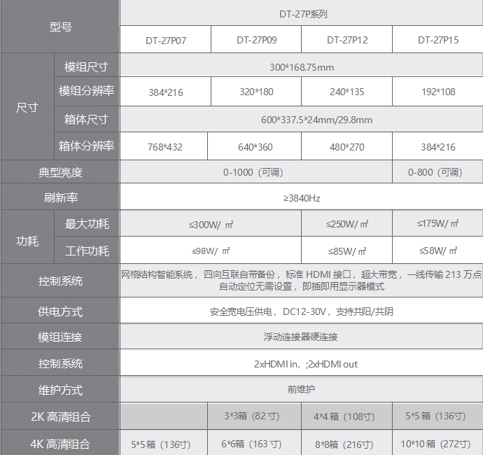Click the ≥3840Hz refresh rate value

point(301,198)
